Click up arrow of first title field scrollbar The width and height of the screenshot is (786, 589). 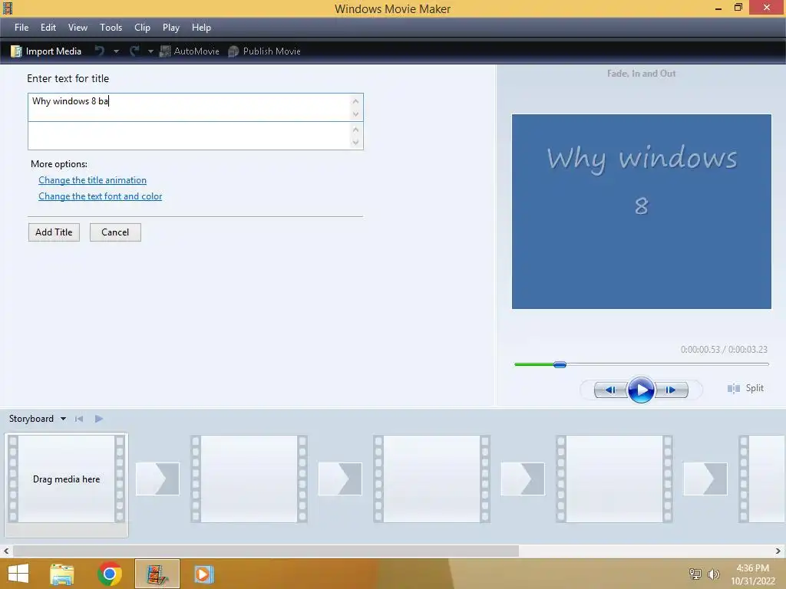coord(356,101)
